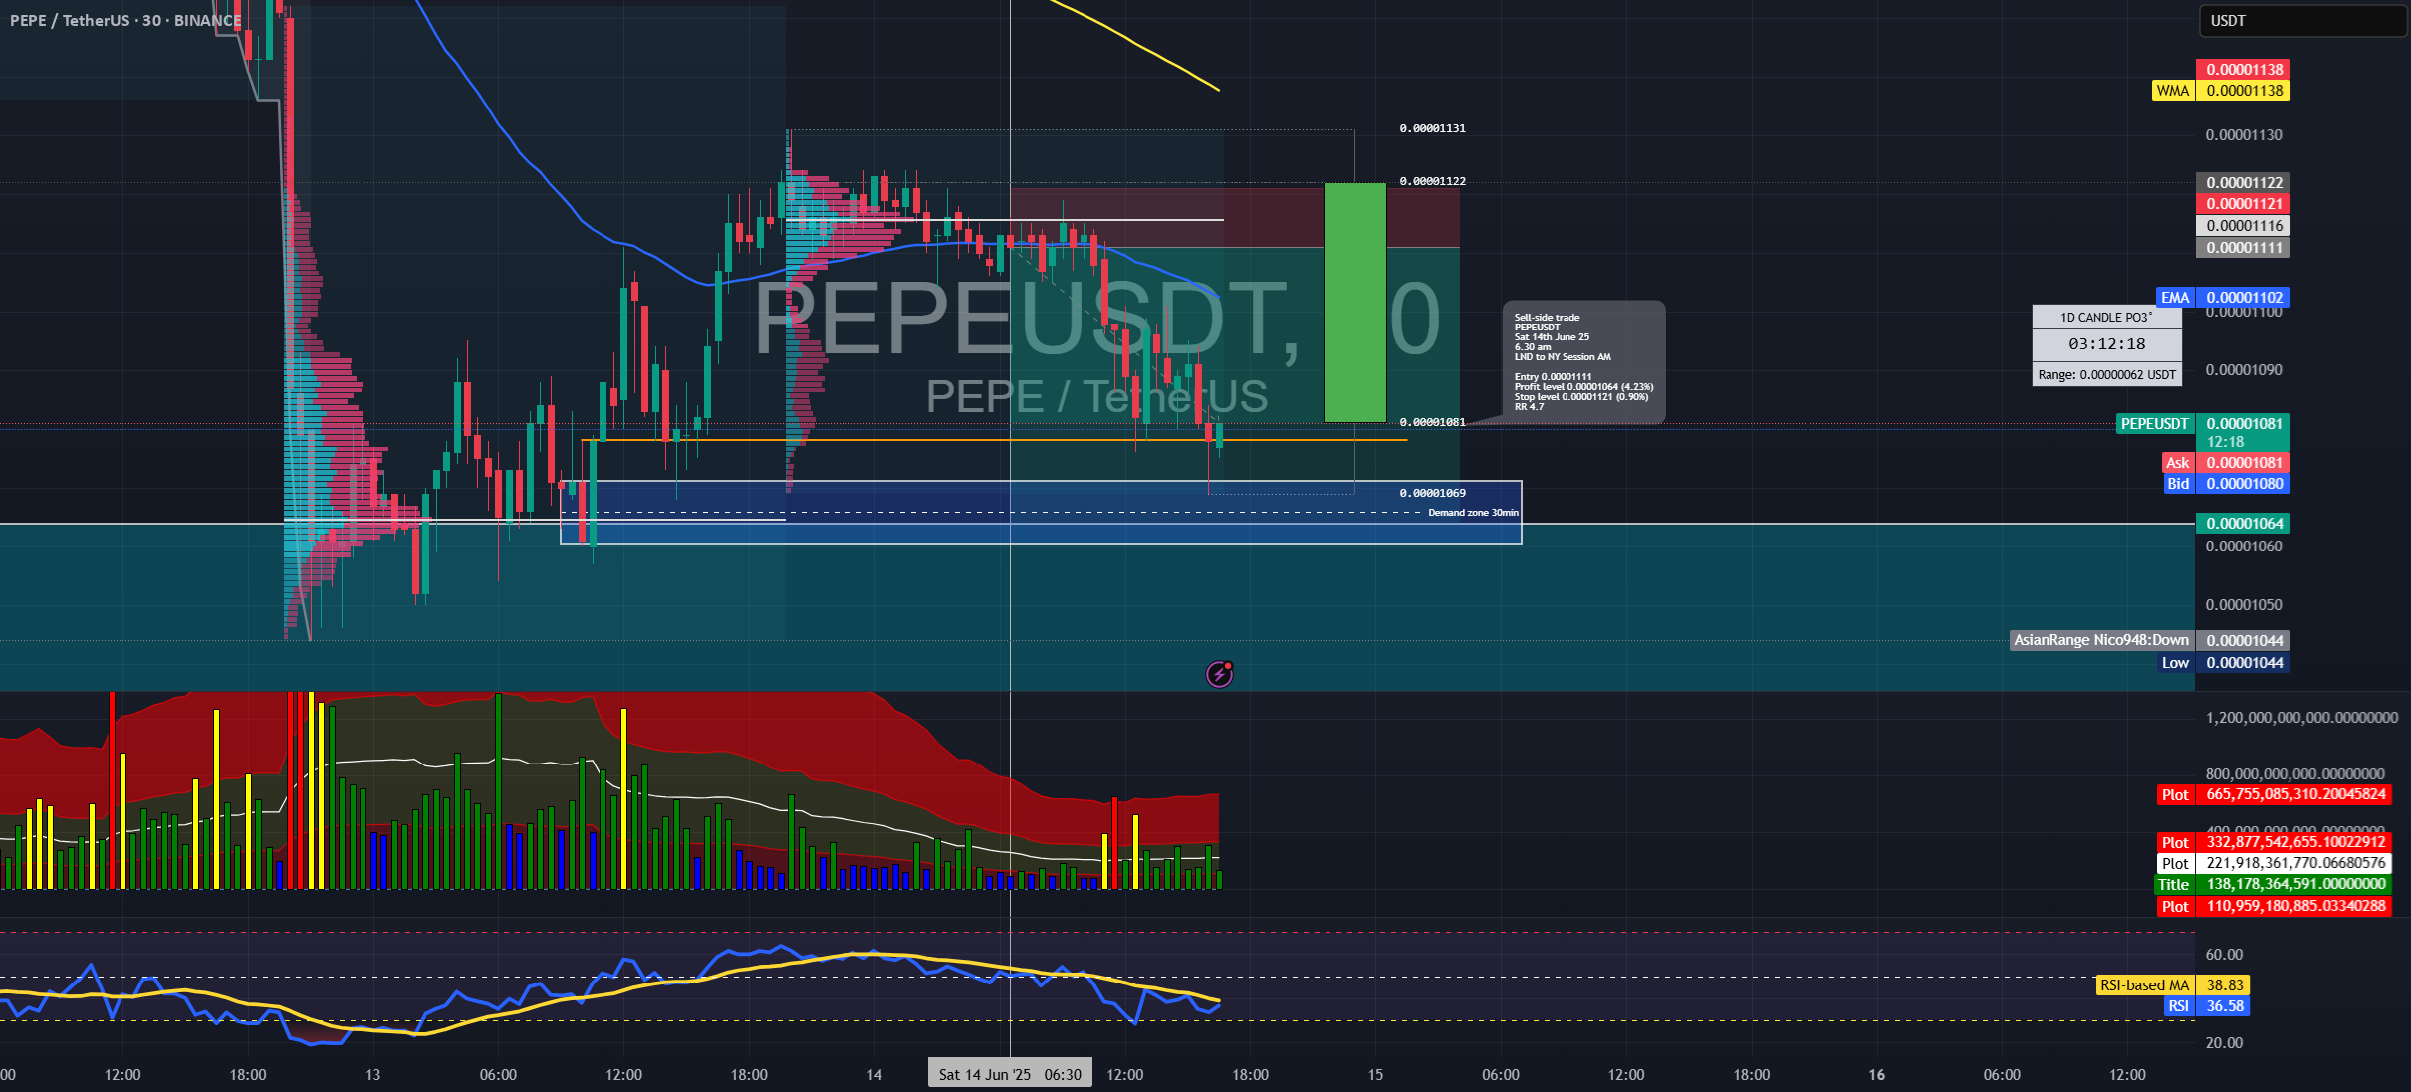Click the Demand zone 30min rectangle label

tap(1473, 513)
